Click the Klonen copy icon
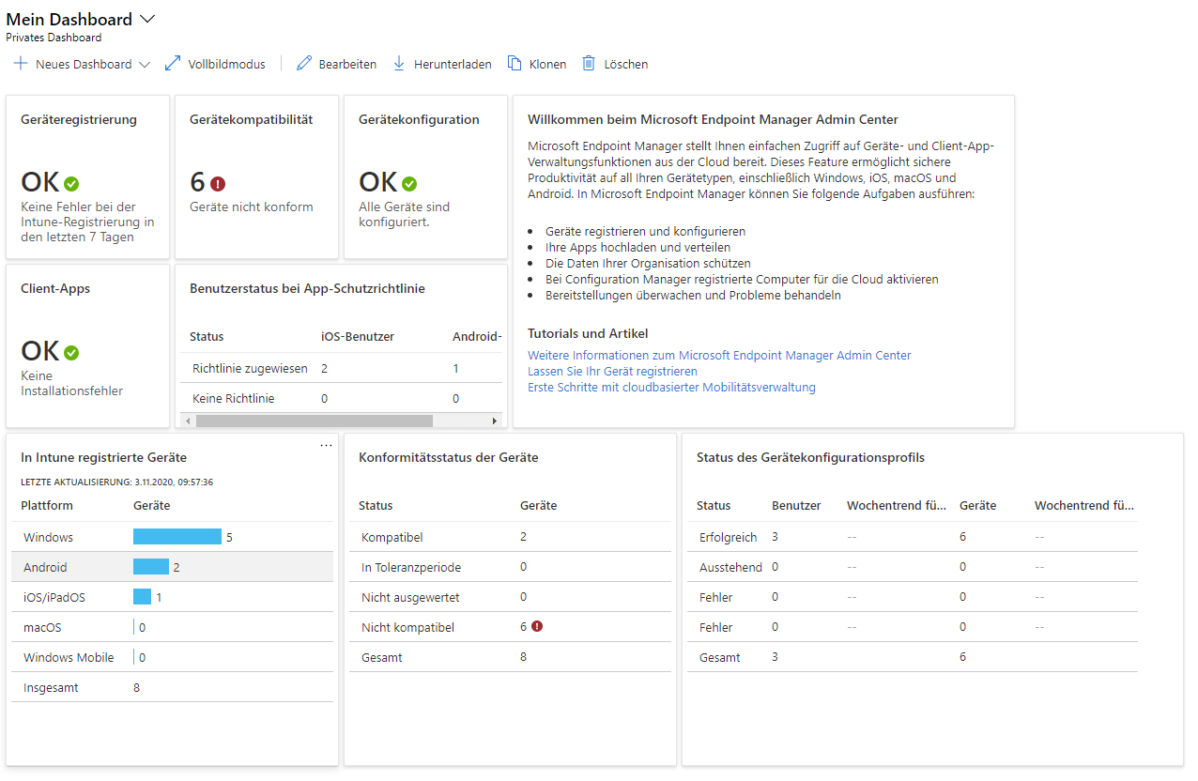1198x781 pixels. click(515, 64)
